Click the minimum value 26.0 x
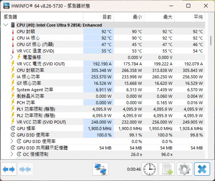 (x=136, y=154)
